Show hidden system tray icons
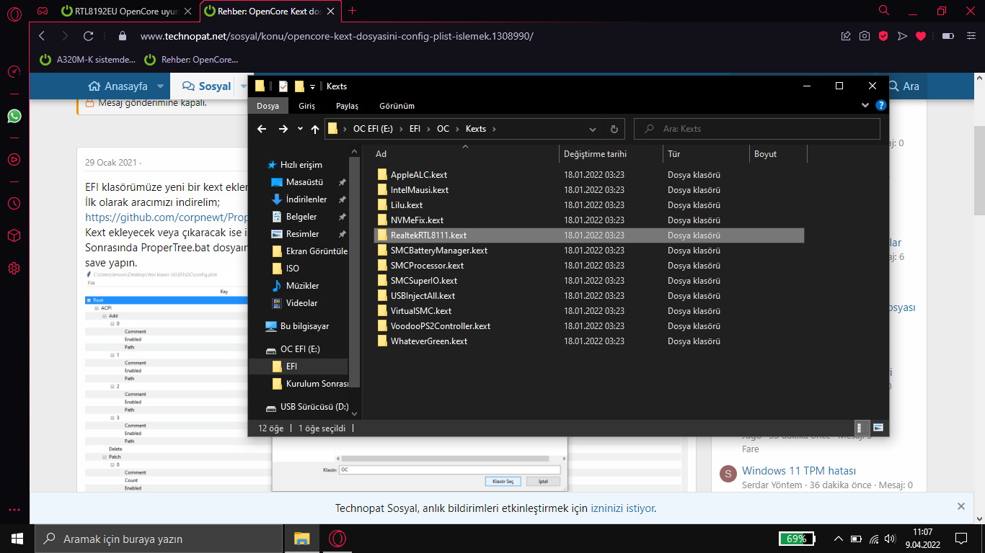 [x=838, y=539]
